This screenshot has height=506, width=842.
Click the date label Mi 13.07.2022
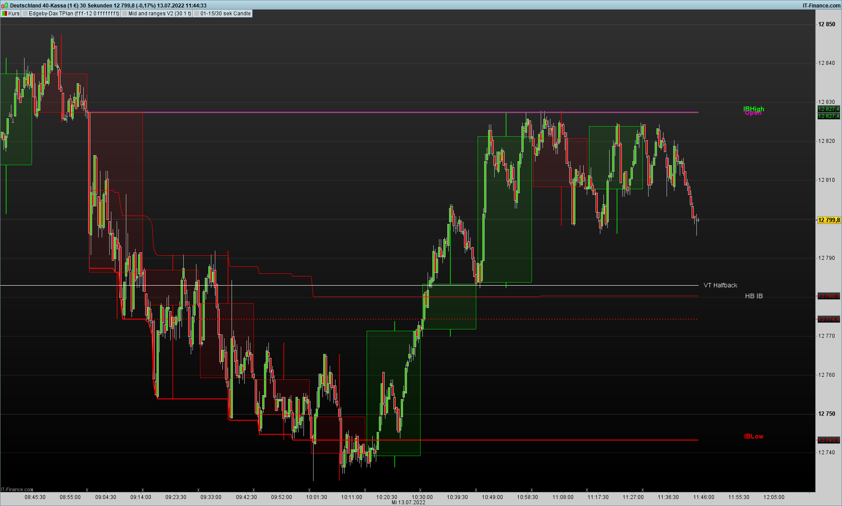408,502
